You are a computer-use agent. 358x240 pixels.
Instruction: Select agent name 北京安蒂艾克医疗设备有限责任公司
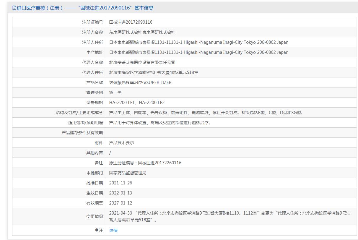tap(142, 62)
